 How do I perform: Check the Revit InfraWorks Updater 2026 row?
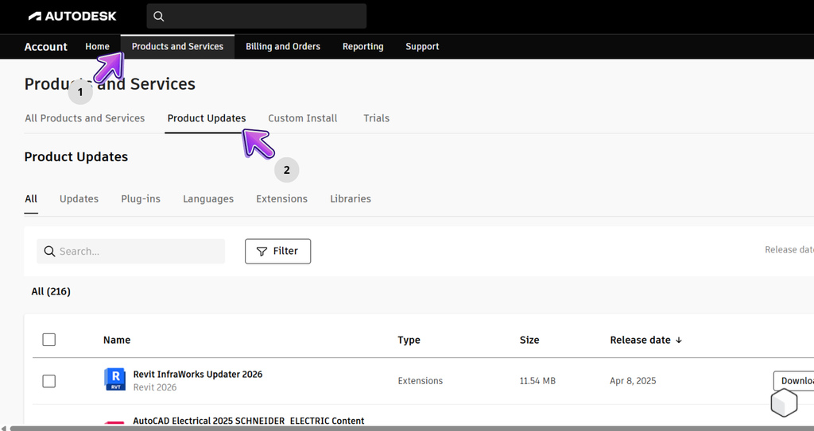click(x=48, y=381)
